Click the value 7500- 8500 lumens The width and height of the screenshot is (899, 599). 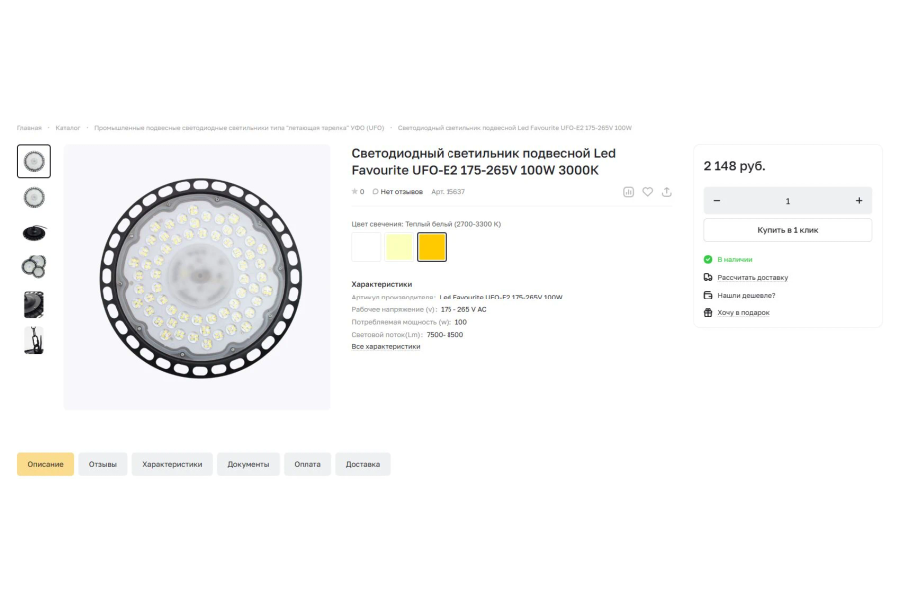tap(445, 335)
